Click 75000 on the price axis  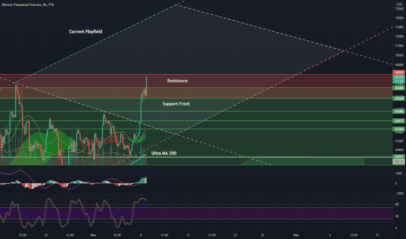[x=399, y=9]
